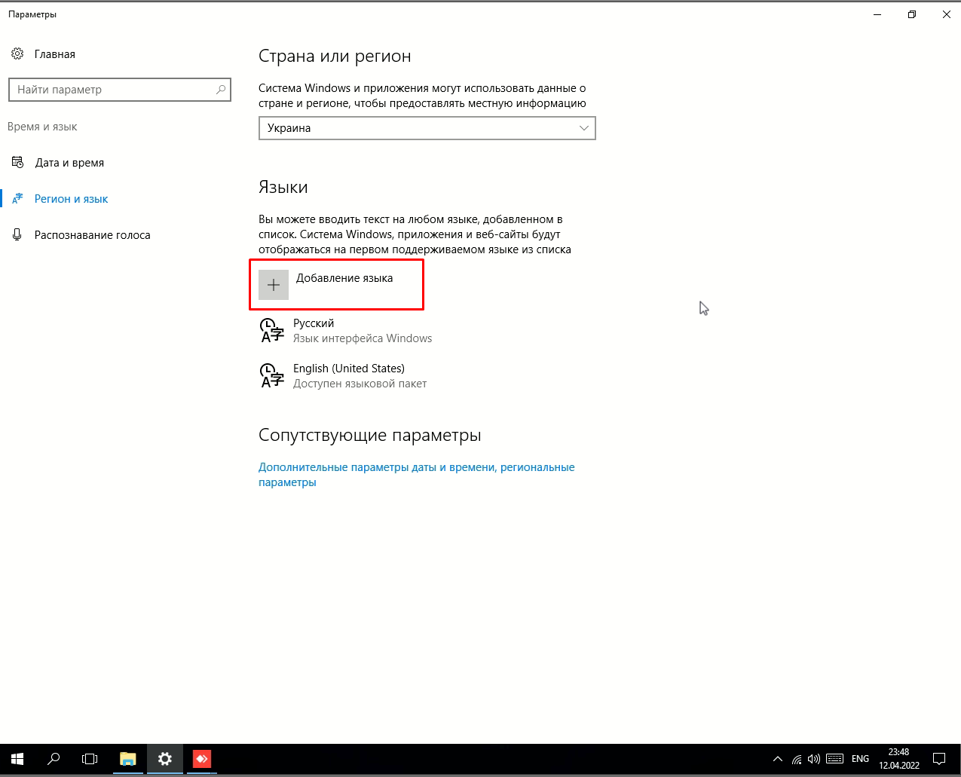Click the English (United States) language icon
961x777 pixels.
[271, 376]
